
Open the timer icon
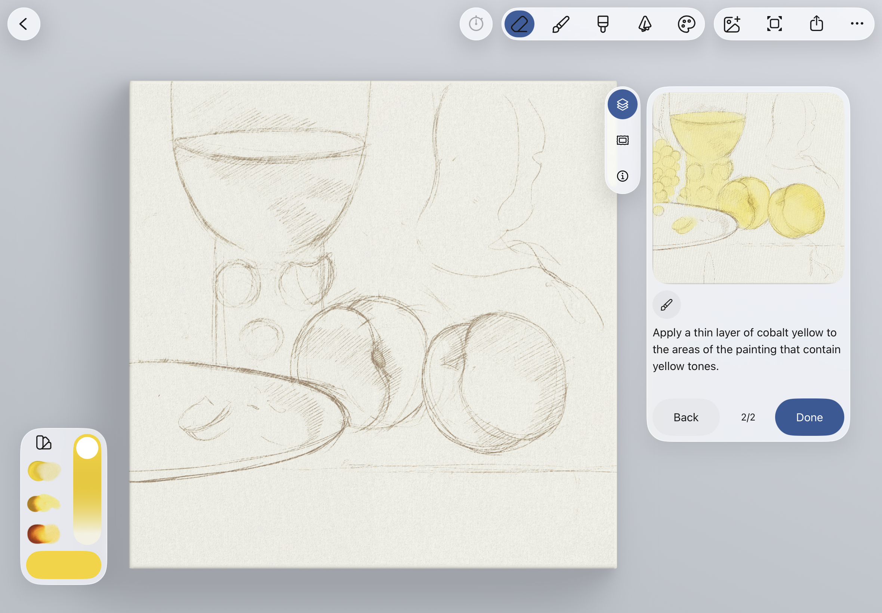point(476,24)
